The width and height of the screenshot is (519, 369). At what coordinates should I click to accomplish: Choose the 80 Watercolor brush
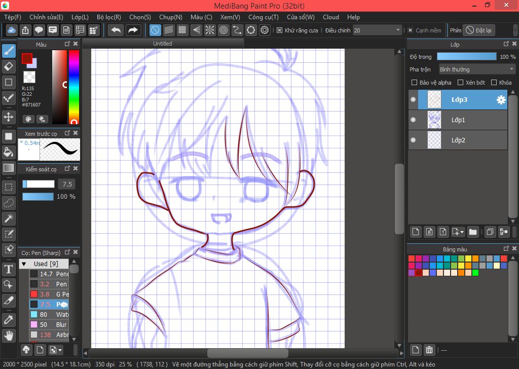[49, 314]
